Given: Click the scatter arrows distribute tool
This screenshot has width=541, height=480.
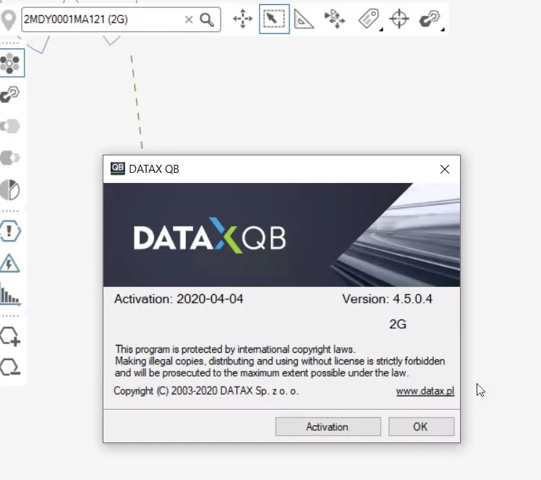Looking at the screenshot, I should click(x=335, y=19).
